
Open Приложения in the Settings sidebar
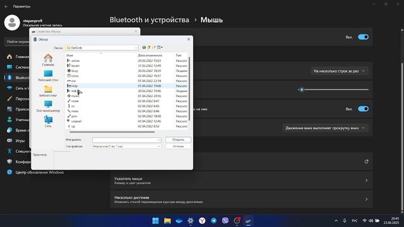coord(18,109)
